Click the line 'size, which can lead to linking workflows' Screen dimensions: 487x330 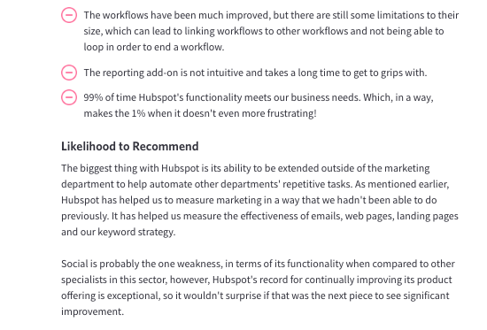[x=263, y=31]
